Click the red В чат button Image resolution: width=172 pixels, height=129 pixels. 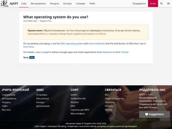[153, 4]
